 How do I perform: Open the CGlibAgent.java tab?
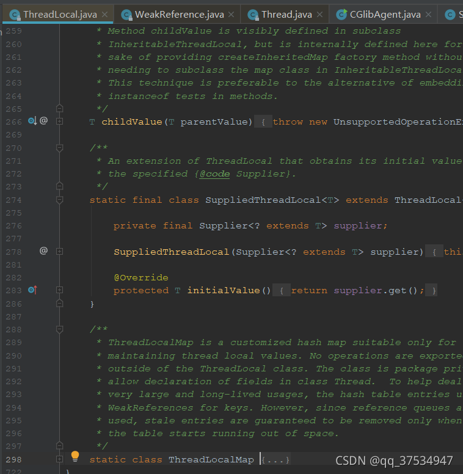[383, 14]
